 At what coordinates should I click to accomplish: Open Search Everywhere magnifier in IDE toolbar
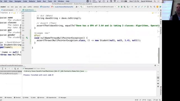coord(154,7)
